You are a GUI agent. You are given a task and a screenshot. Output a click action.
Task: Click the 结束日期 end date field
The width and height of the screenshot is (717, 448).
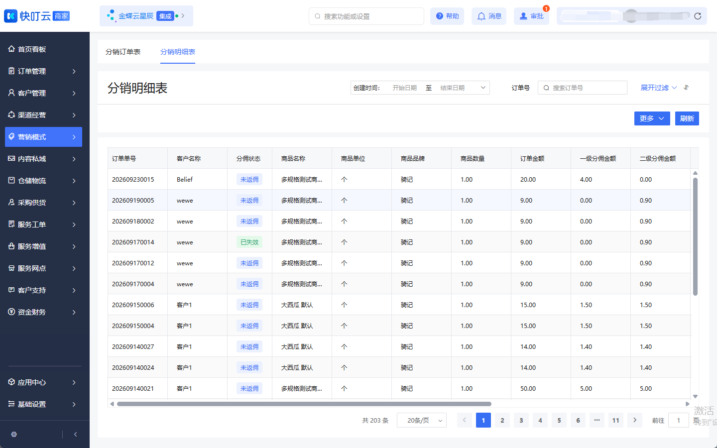(x=452, y=88)
